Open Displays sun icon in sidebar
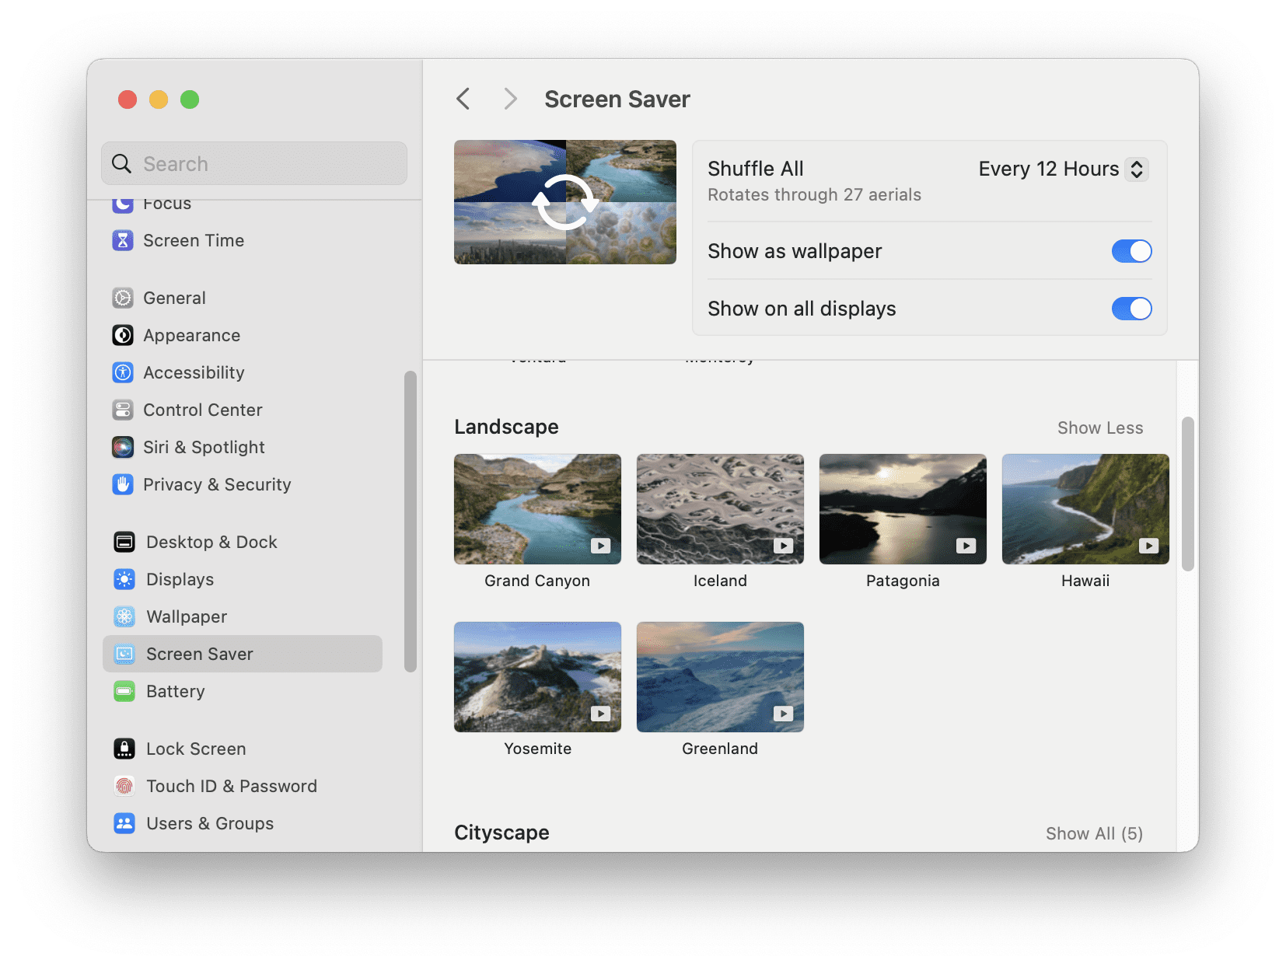This screenshot has width=1286, height=967. coord(124,579)
